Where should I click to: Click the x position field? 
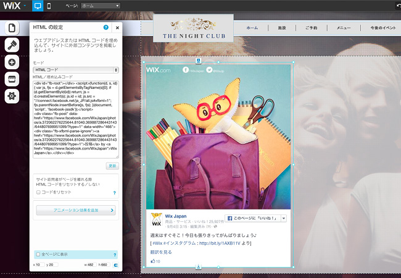tap(40, 264)
